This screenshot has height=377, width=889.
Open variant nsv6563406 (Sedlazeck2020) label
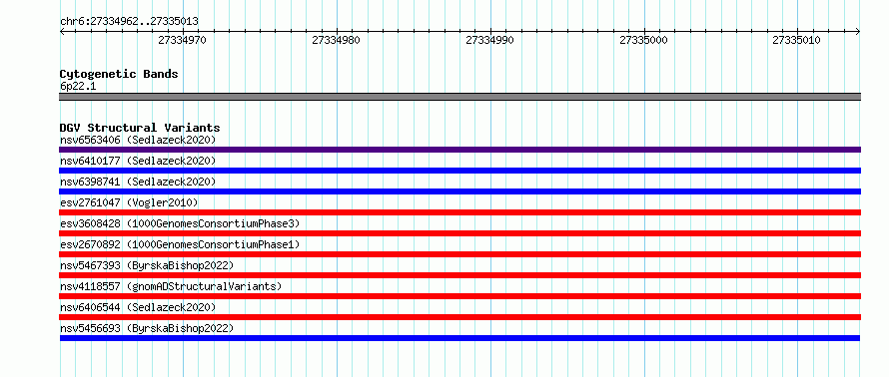(138, 140)
